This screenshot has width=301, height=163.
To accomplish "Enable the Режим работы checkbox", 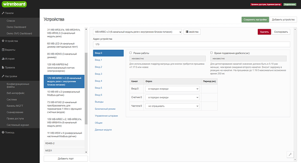I will coord(130,53).
